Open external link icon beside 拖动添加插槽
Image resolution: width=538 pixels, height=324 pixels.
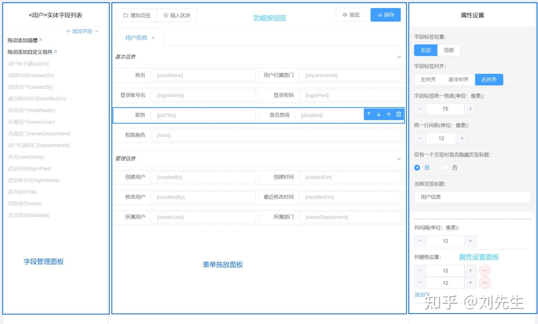click(40, 40)
